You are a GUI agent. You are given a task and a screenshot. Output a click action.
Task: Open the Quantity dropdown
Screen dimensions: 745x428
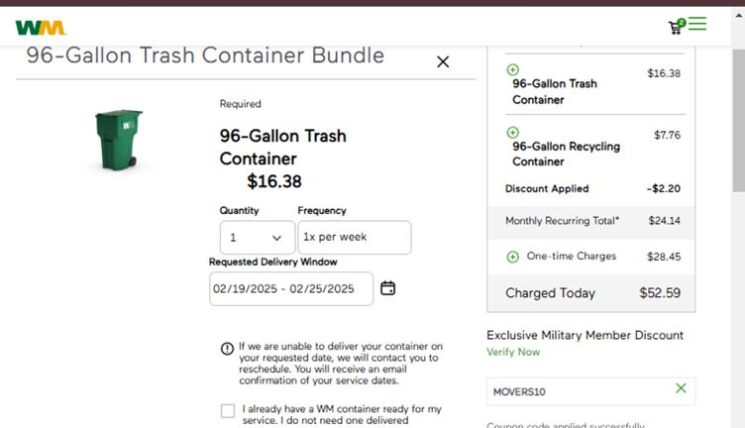click(x=257, y=237)
